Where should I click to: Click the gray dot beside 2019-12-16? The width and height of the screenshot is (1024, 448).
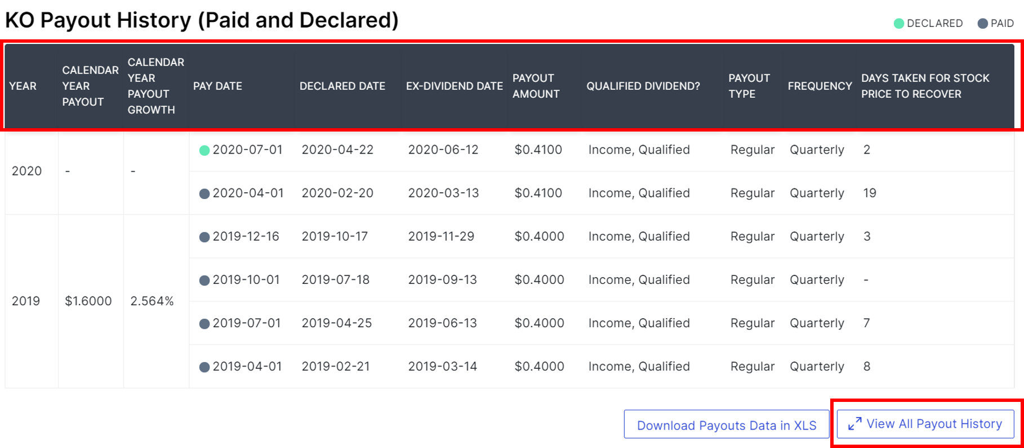tap(204, 237)
